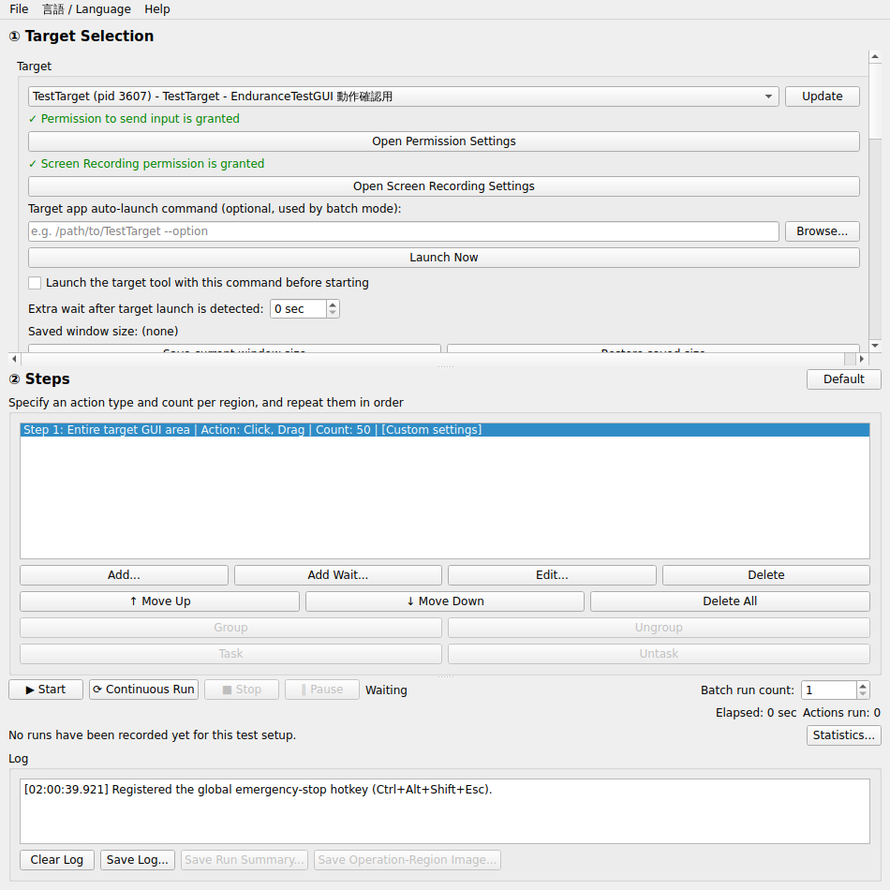The image size is (890, 890).
Task: Select Step 1 Entire target GUI area row
Action: point(445,430)
